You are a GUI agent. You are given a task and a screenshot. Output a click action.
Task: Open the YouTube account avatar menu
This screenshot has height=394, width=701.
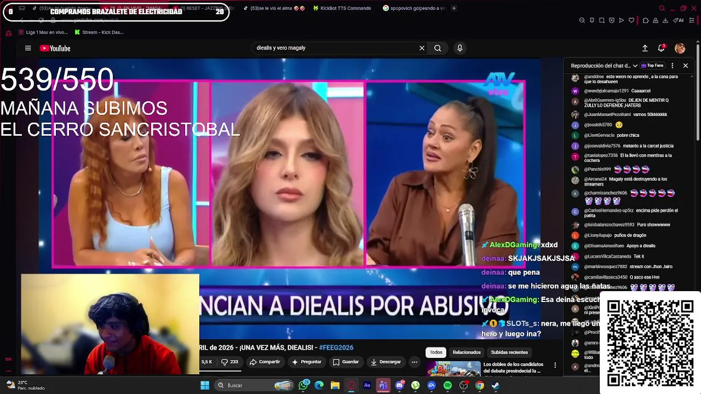[680, 48]
